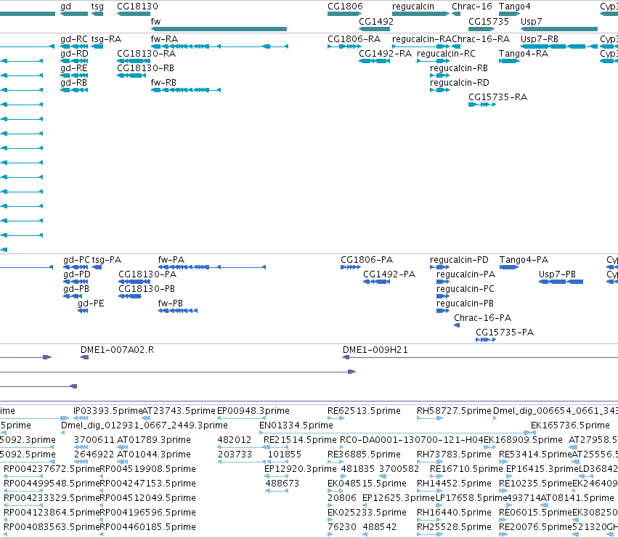
Task: Select protein fw-PA
Action: tap(212, 267)
